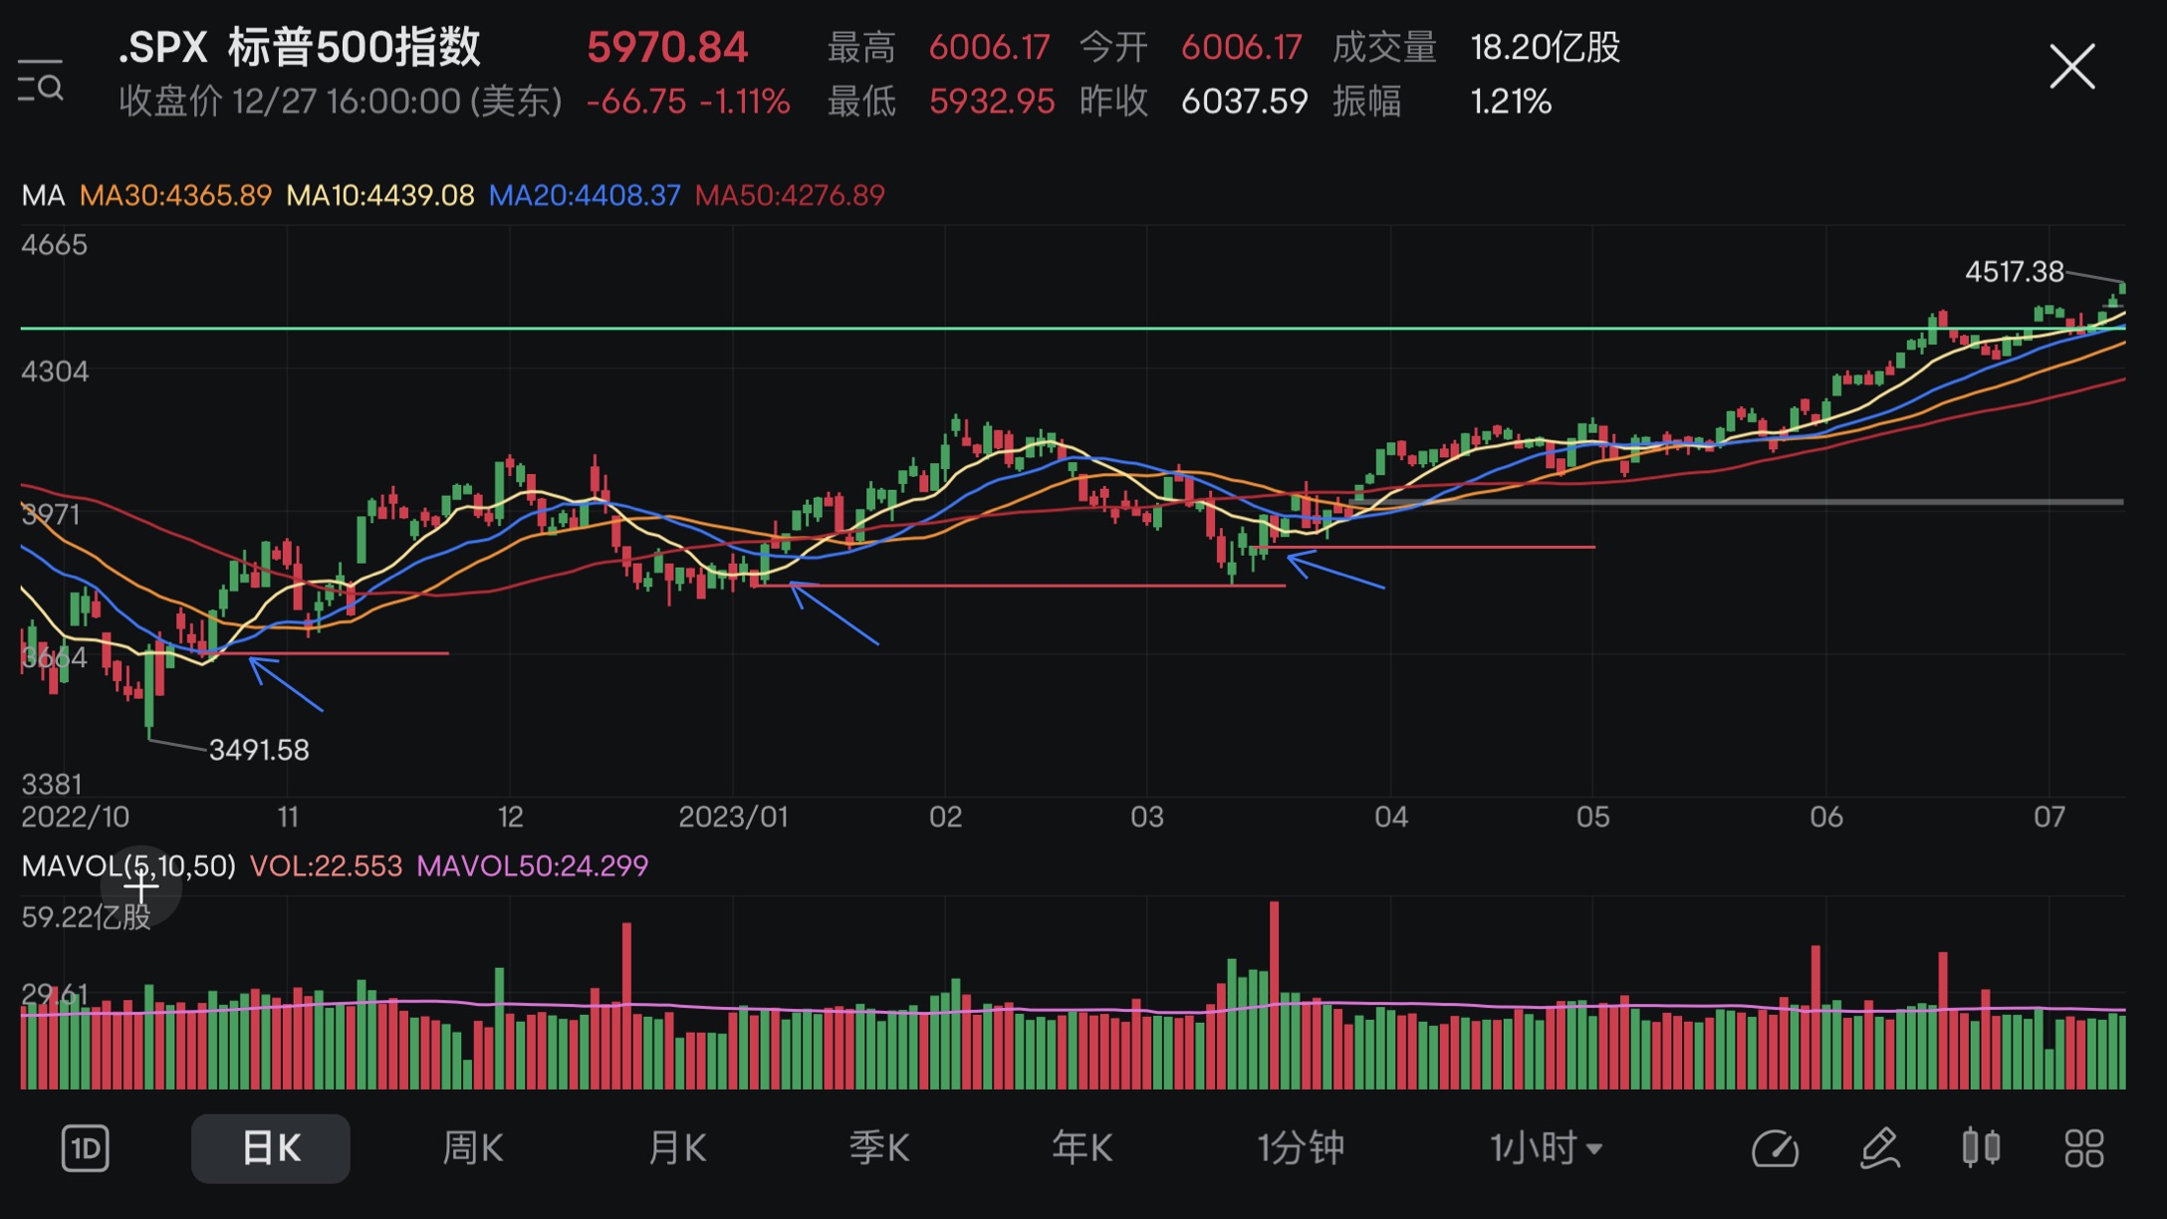The image size is (2167, 1219).
Task: Tap the VOL:22.553 volume value
Action: click(x=326, y=865)
